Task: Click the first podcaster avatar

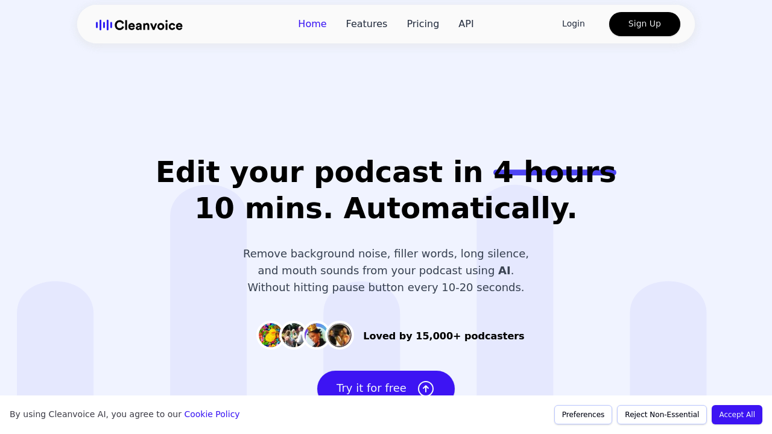Action: [x=270, y=335]
